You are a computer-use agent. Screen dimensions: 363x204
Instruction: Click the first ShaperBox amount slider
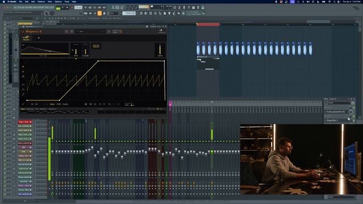click(x=75, y=52)
